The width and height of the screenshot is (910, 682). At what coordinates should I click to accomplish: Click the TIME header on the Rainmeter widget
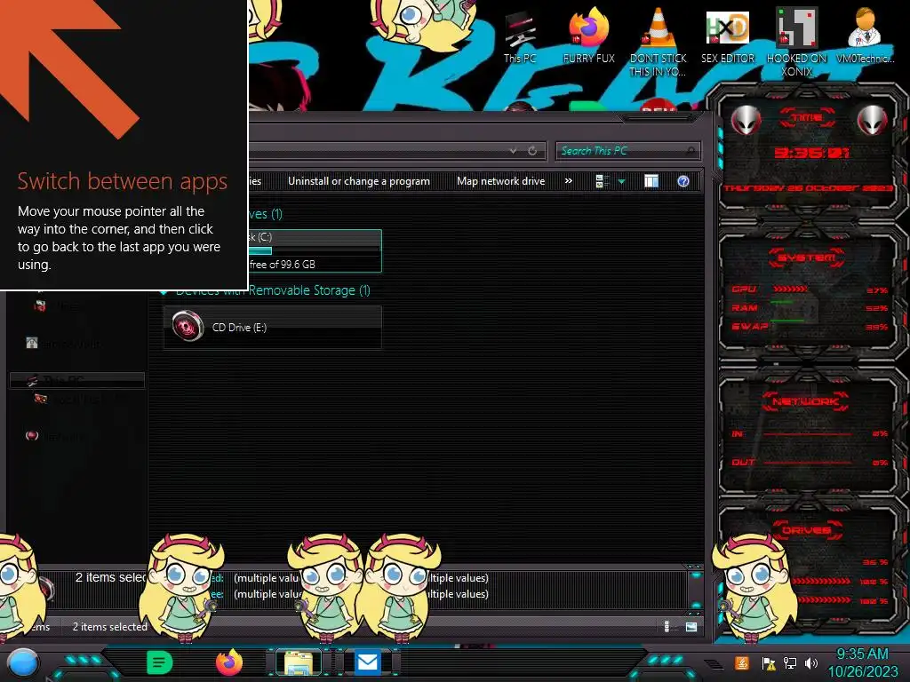pos(807,118)
